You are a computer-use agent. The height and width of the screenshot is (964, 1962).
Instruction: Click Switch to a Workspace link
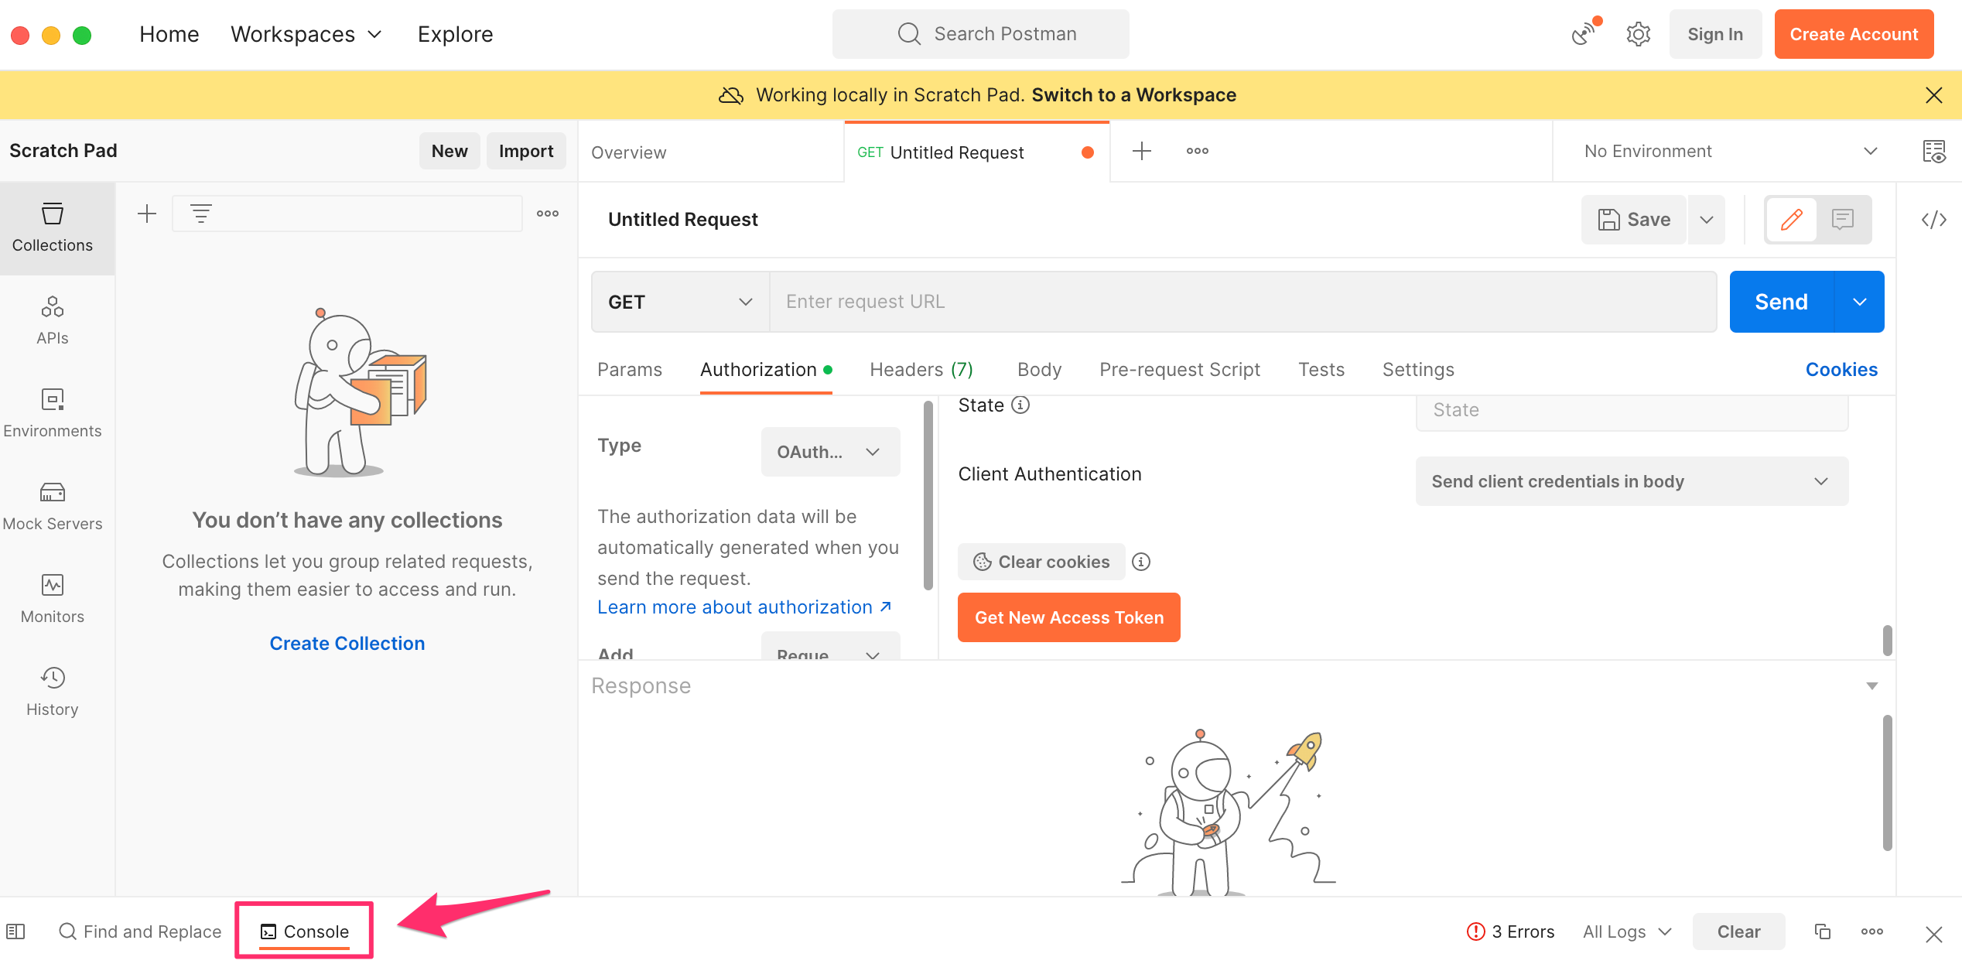click(x=1133, y=94)
